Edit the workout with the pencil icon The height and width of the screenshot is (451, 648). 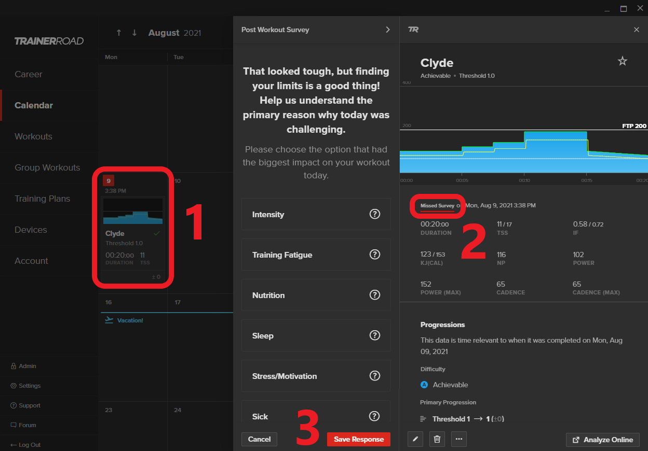(415, 439)
